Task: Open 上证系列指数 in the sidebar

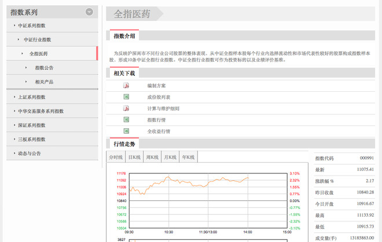Action: tap(32, 97)
